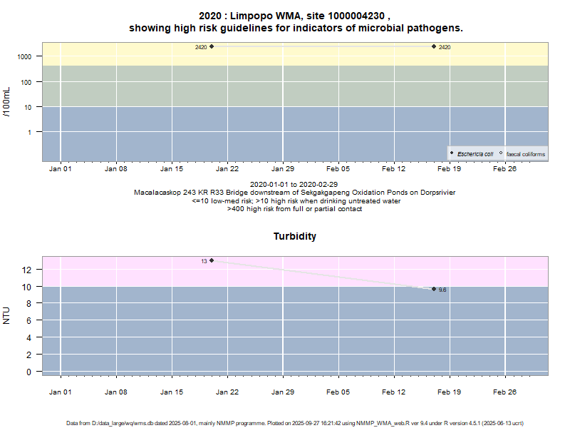Image resolution: width=570 pixels, height=428 pixels.
Task: Click the Escherichia coli legend marker
Action: (452, 153)
